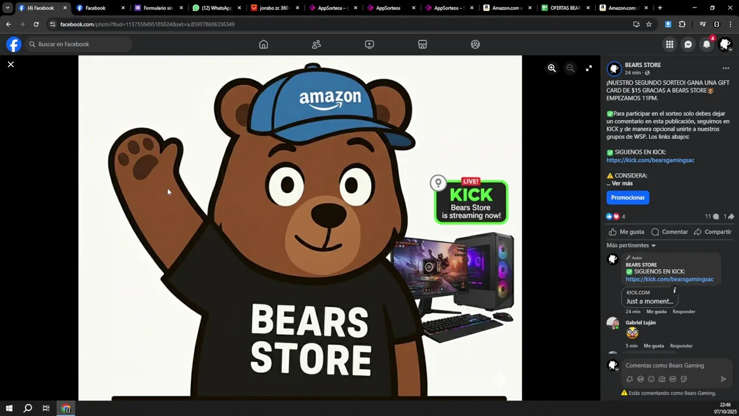Image resolution: width=739 pixels, height=416 pixels.
Task: Show info on KICK.COM preview
Action: [x=674, y=291]
